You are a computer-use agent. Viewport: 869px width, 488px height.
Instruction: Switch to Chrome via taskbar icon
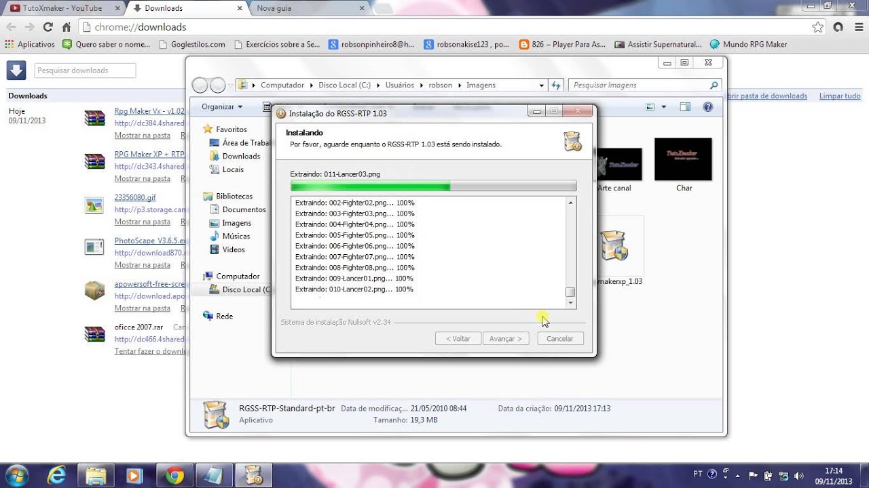click(174, 475)
